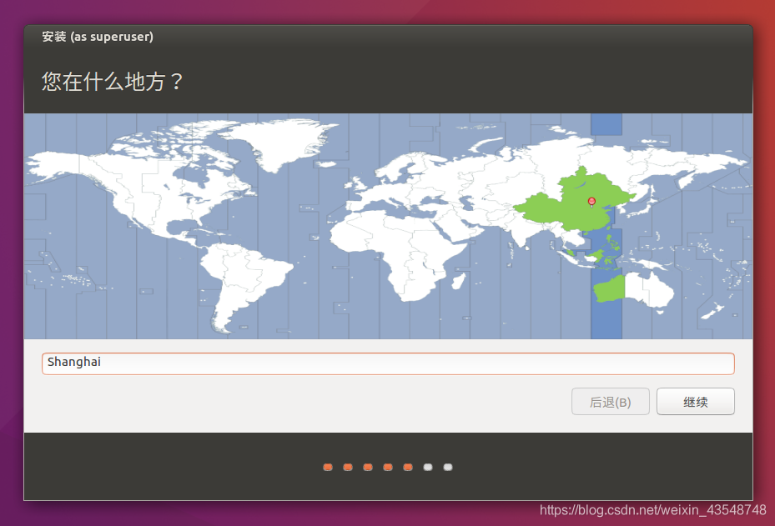This screenshot has width=775, height=526.
Task: Click the 后退(B) back button
Action: (610, 402)
